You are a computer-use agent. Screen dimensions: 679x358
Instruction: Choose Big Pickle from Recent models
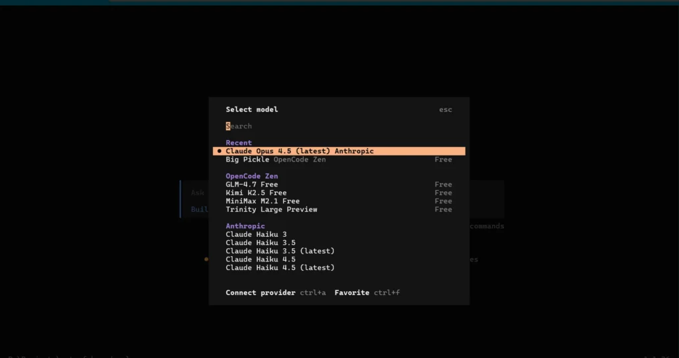point(247,159)
